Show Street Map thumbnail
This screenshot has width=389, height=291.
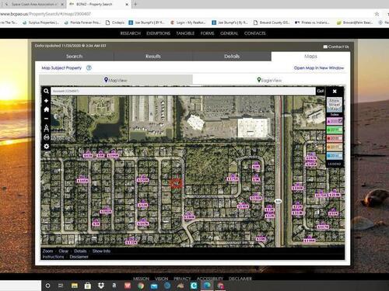pyautogui.click(x=335, y=105)
